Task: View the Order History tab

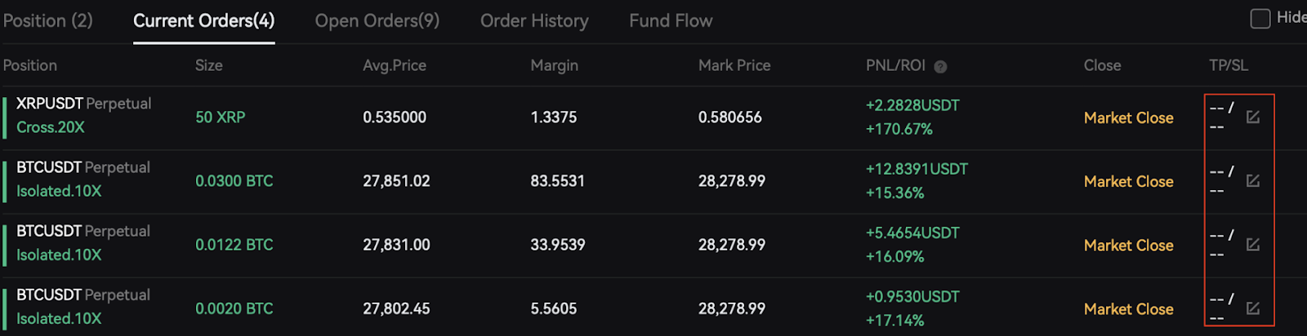Action: tap(534, 21)
